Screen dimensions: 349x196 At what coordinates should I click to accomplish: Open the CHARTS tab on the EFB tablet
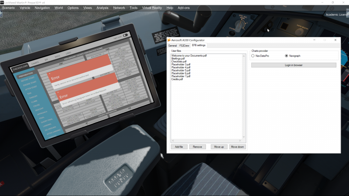35,63
